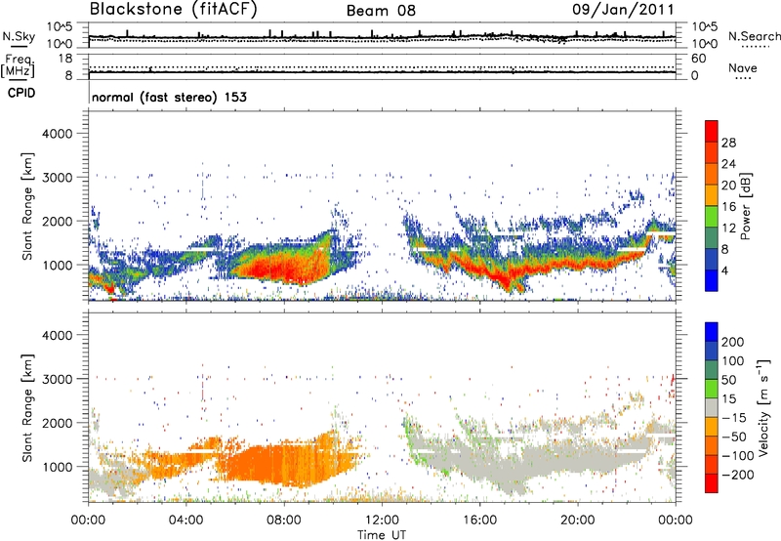Viewport: 781px width, 541px height.
Task: Click the green segment of the power color bar
Action: tap(712, 216)
